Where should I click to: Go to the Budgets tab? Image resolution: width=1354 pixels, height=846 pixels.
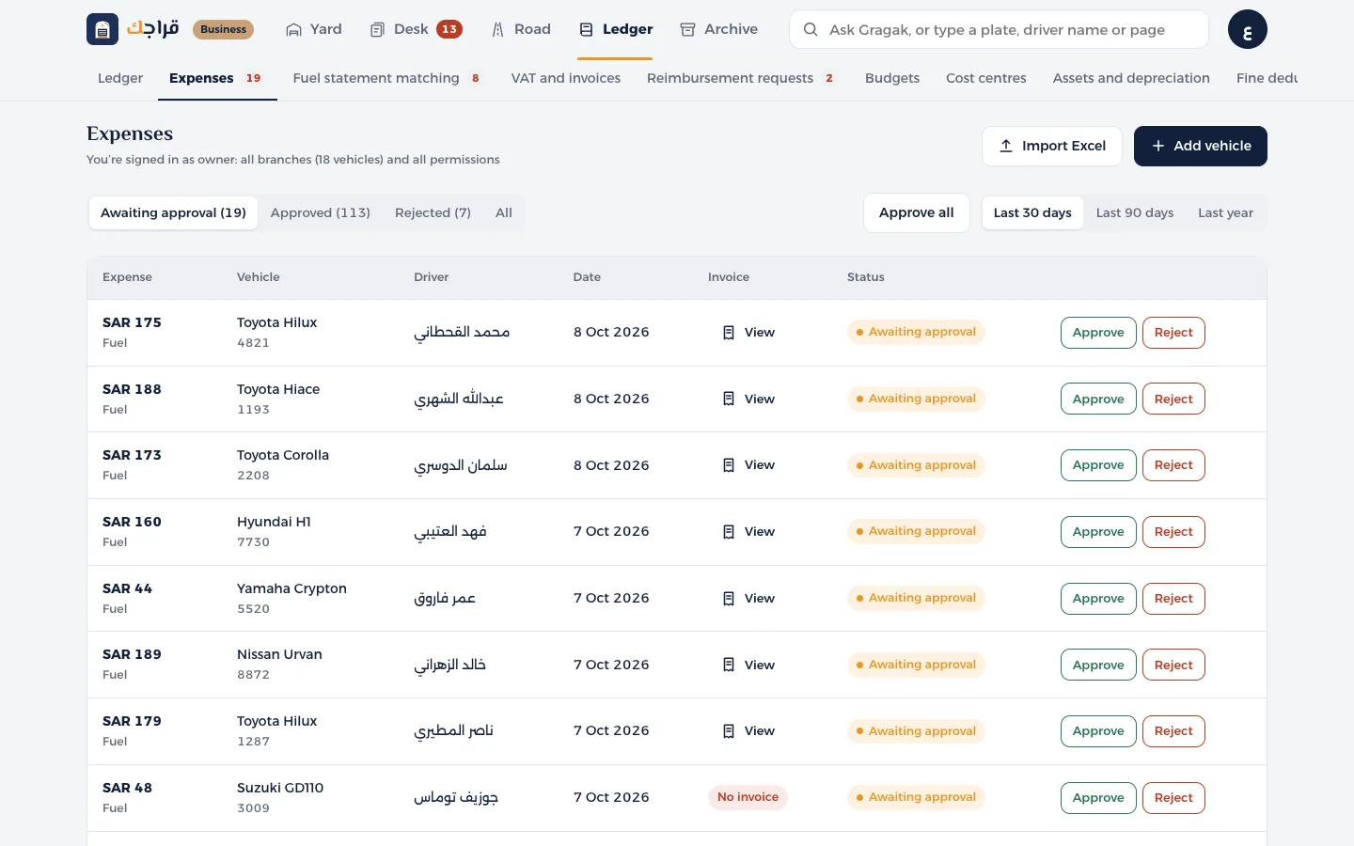pos(892,78)
